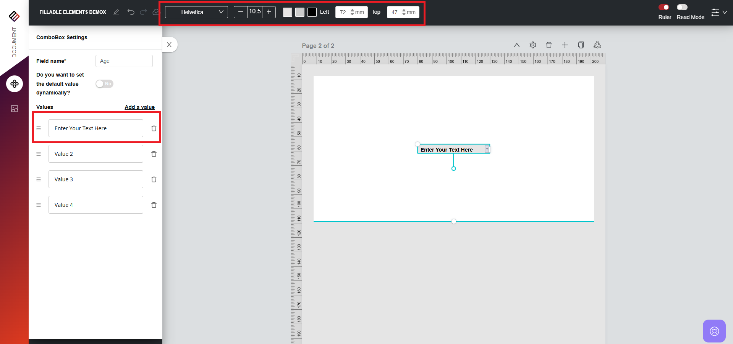Expand the settings sliders dropdown
733x344 pixels.
719,12
